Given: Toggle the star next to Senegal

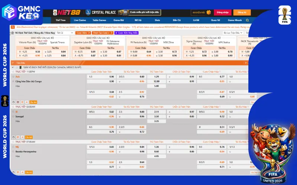Looking at the screenshot, I should (x=13, y=117).
